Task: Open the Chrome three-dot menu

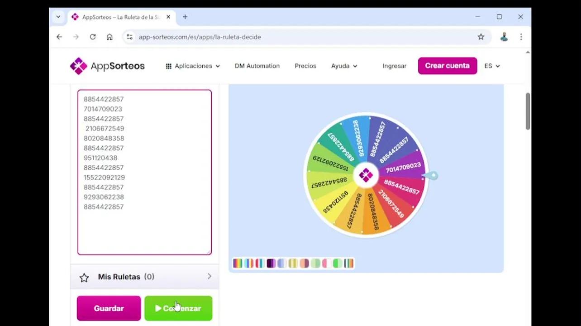Action: [521, 37]
